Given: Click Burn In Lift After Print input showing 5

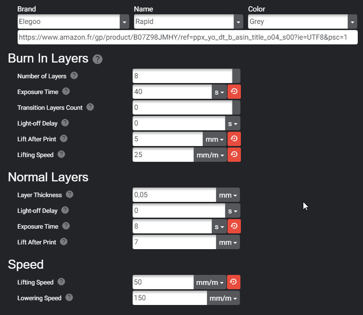Looking at the screenshot, I should click(167, 139).
